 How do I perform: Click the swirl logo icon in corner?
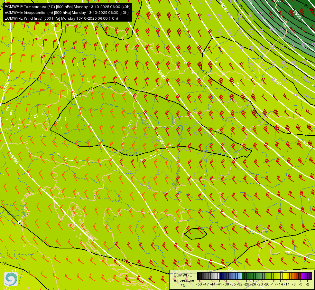click(x=11, y=279)
